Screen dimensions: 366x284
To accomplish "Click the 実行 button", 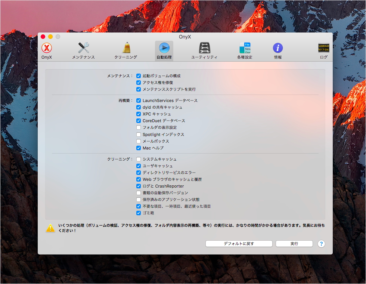I will click(294, 244).
